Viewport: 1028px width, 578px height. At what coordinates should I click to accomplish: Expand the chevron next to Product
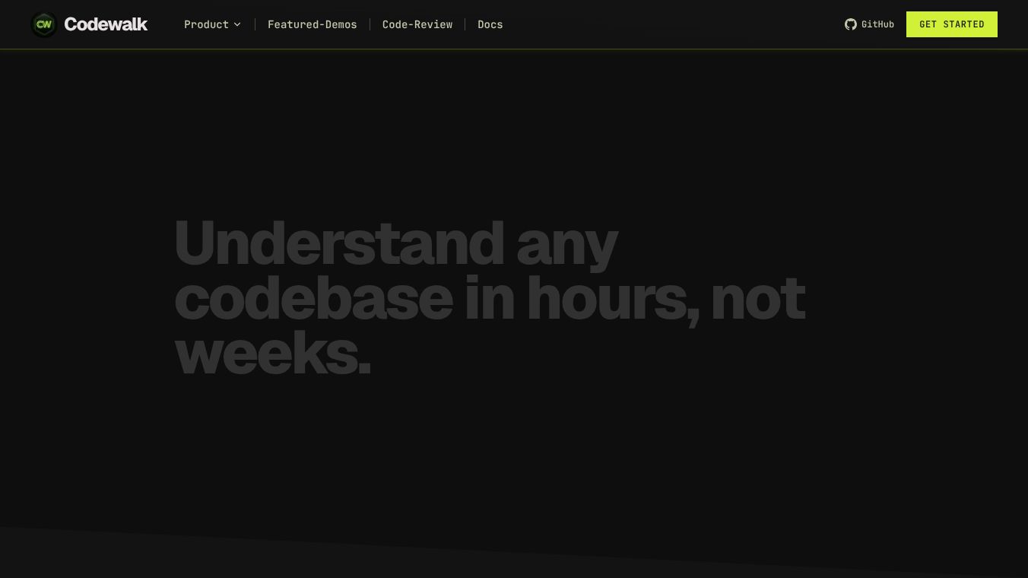[x=237, y=24]
